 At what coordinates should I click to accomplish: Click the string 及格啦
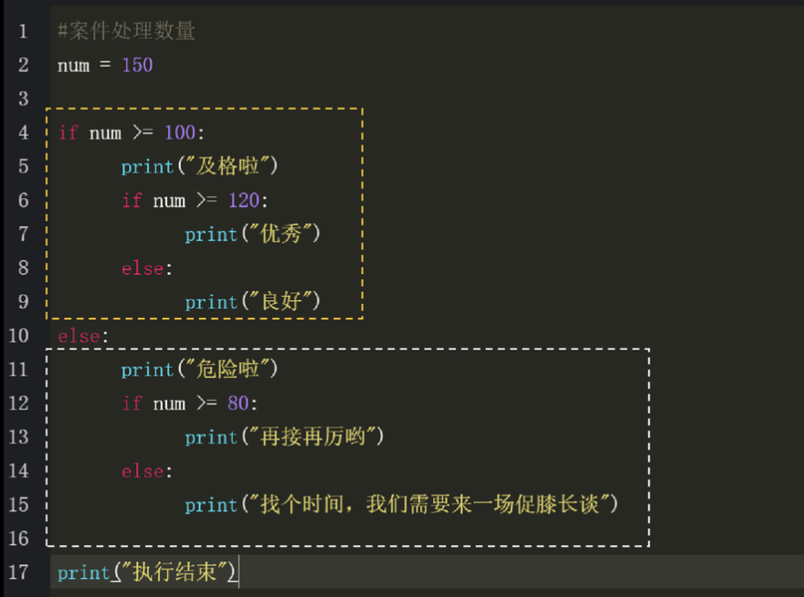click(x=228, y=167)
